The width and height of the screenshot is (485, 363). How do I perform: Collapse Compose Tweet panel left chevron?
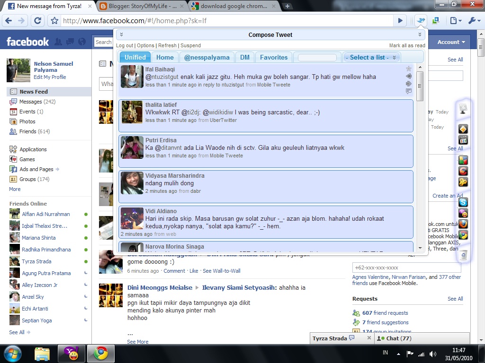121,34
